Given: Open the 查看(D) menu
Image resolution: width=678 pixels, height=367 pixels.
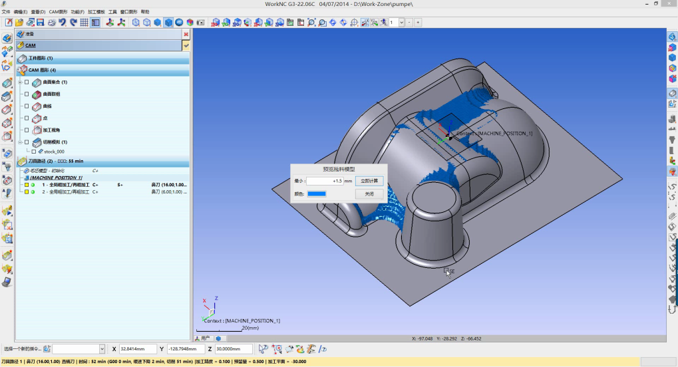Looking at the screenshot, I should click(x=38, y=12).
